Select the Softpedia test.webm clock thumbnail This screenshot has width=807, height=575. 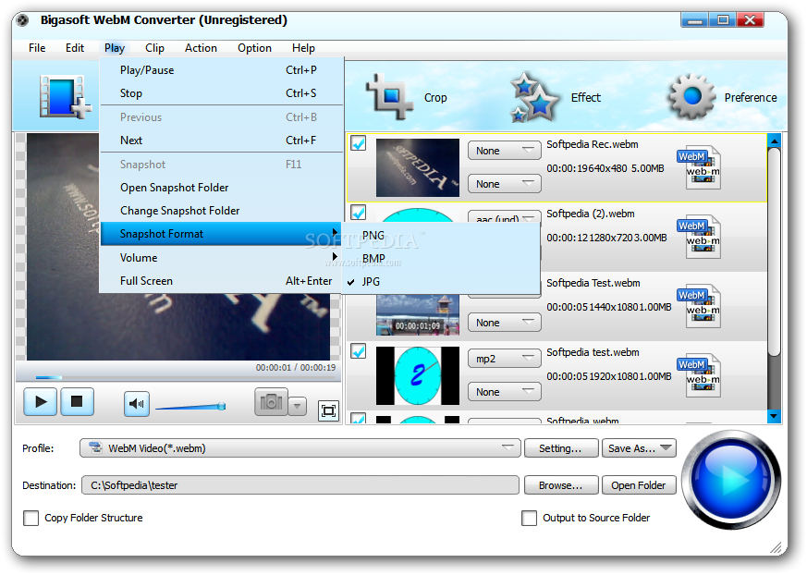[418, 375]
